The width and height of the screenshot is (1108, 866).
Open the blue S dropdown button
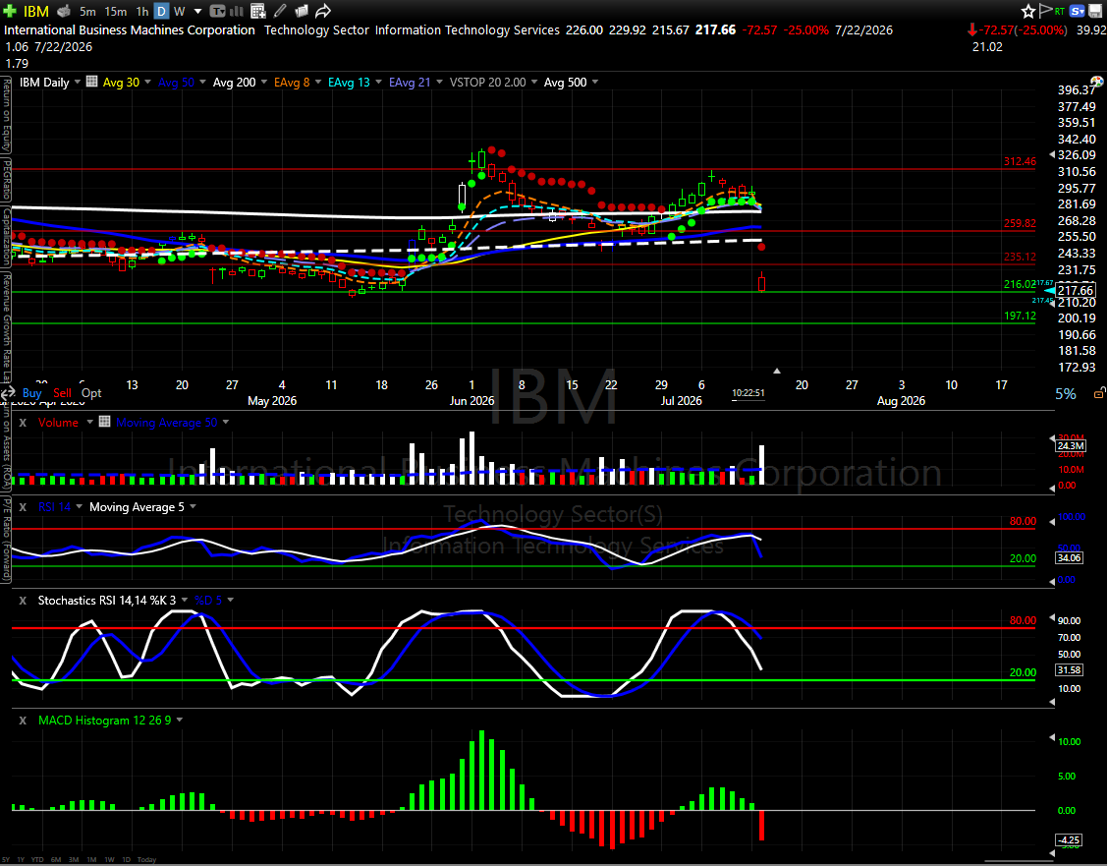pyautogui.click(x=1078, y=11)
